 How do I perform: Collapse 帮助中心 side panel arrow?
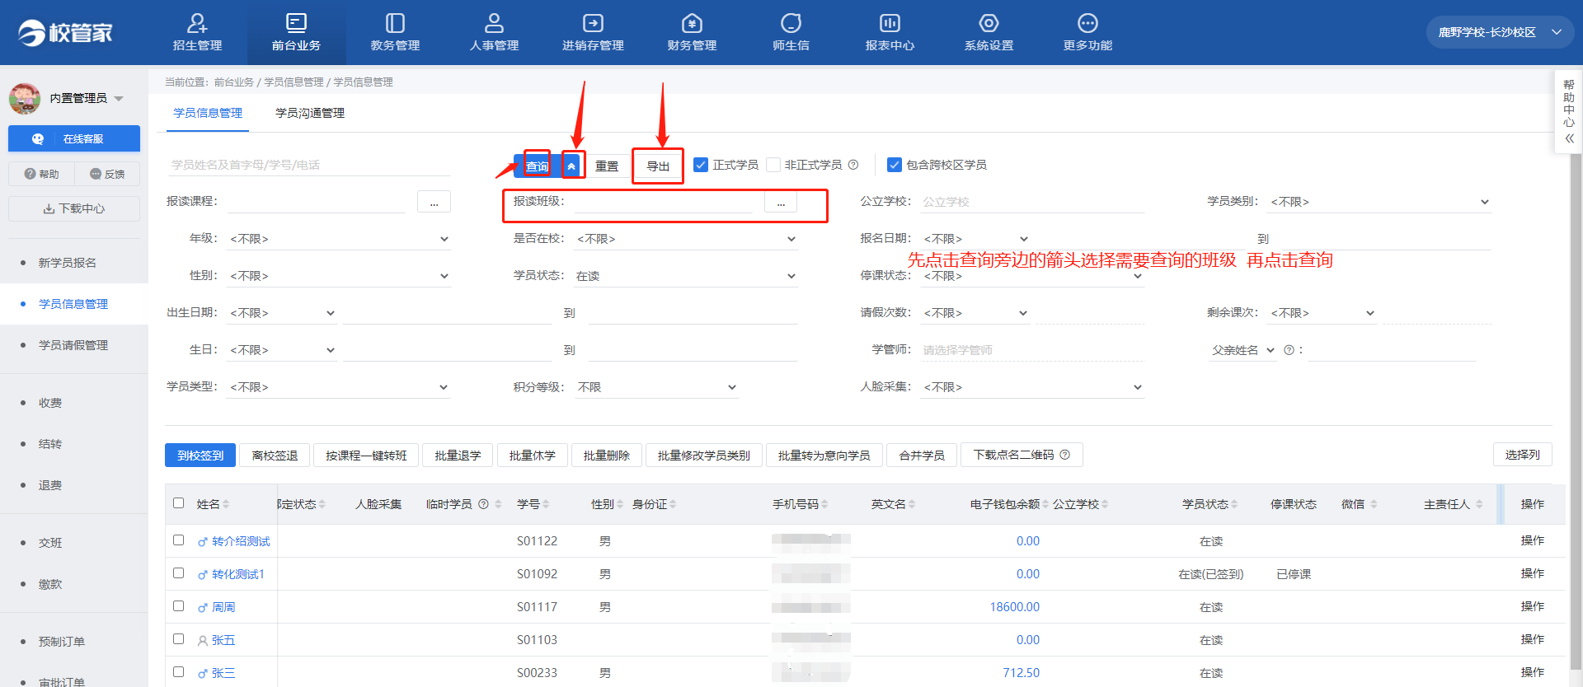(1569, 138)
